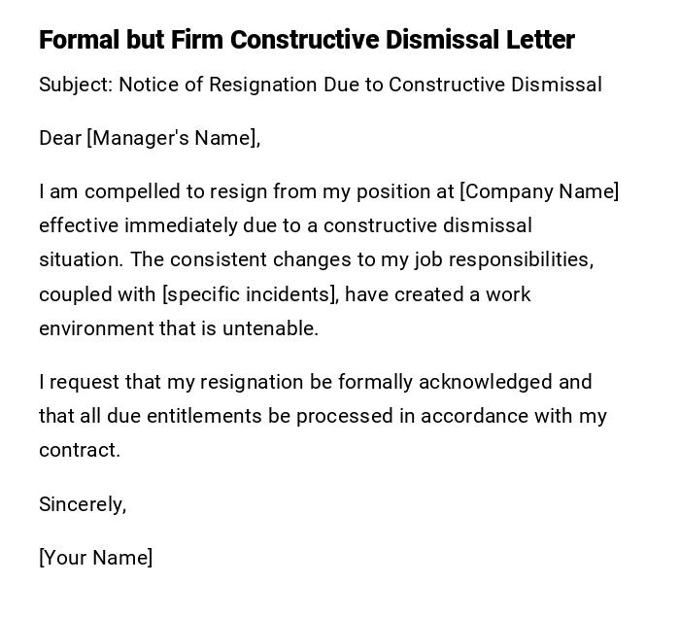
Task: Click 'constructive dismissal' in the first body paragraph
Action: tap(427, 225)
